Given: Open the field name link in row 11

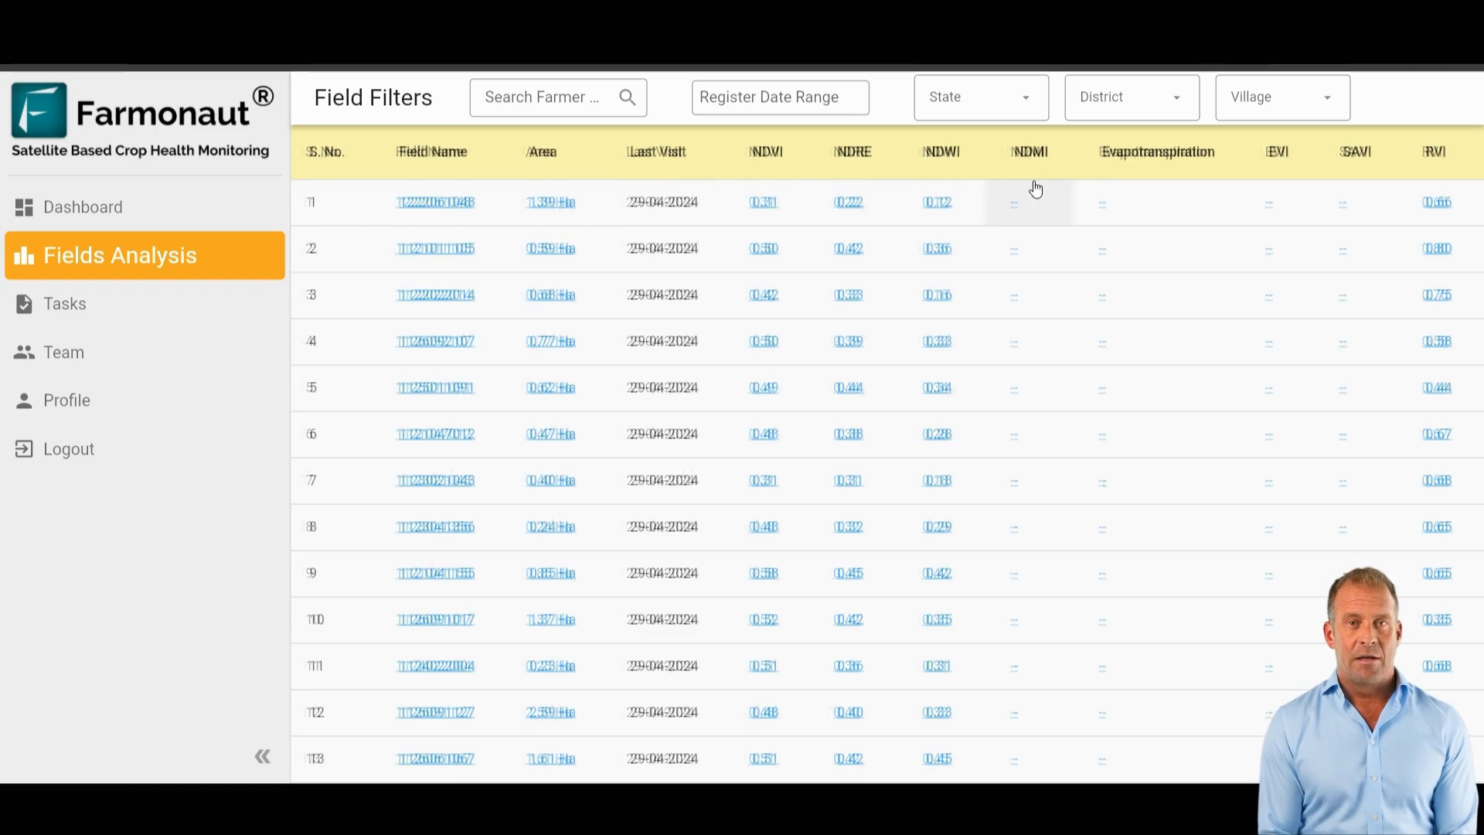Looking at the screenshot, I should click(x=435, y=666).
